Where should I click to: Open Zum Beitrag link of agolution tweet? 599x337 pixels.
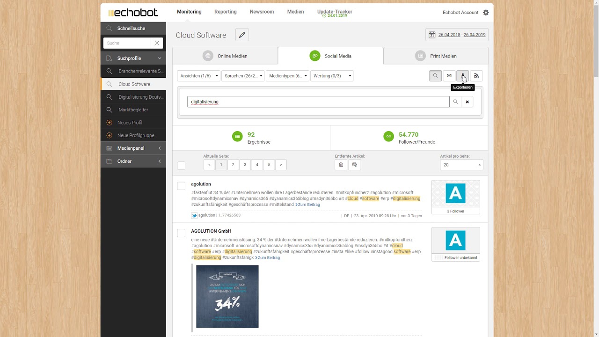[x=308, y=205]
